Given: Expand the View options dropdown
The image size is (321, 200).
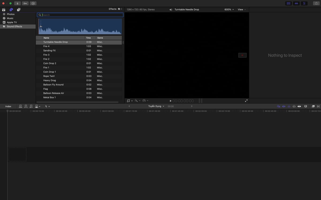Looking at the screenshot, I should coord(242,10).
